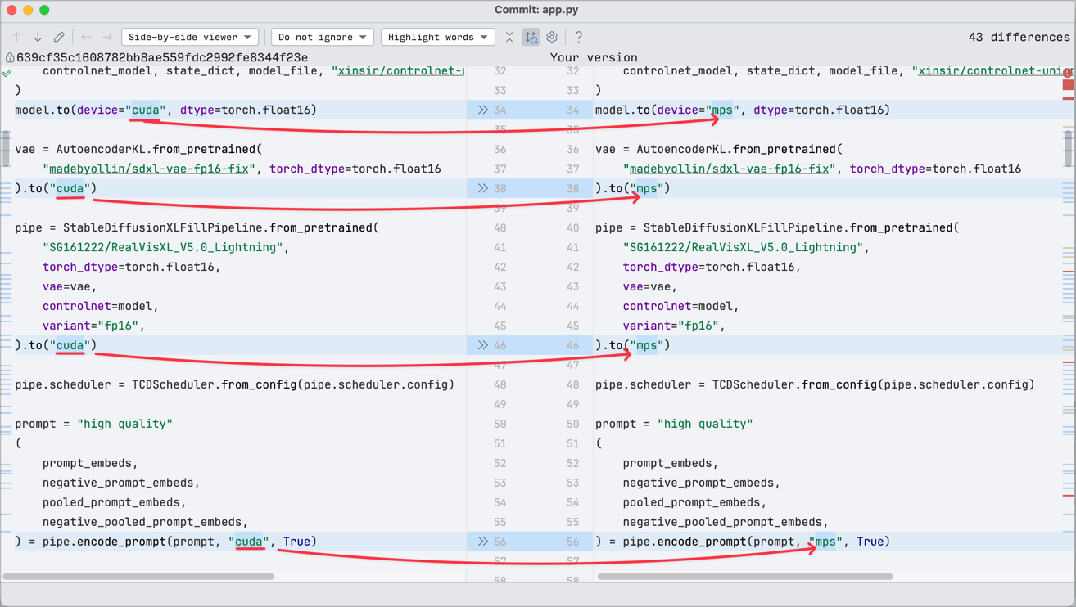1076x607 pixels.
Task: Open the help question mark
Action: [x=579, y=37]
